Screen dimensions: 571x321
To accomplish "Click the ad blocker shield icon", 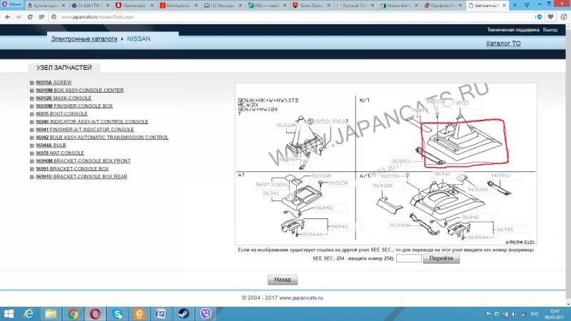I will pos(539,16).
